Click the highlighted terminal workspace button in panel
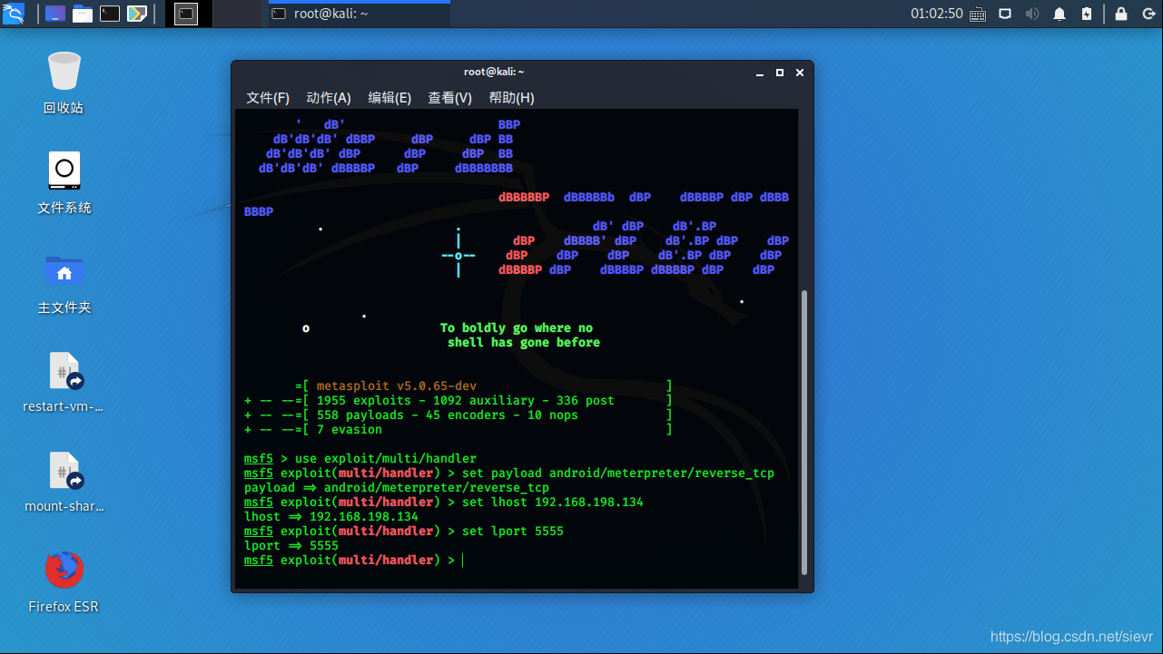Viewport: 1163px width, 654px height. coord(186,14)
